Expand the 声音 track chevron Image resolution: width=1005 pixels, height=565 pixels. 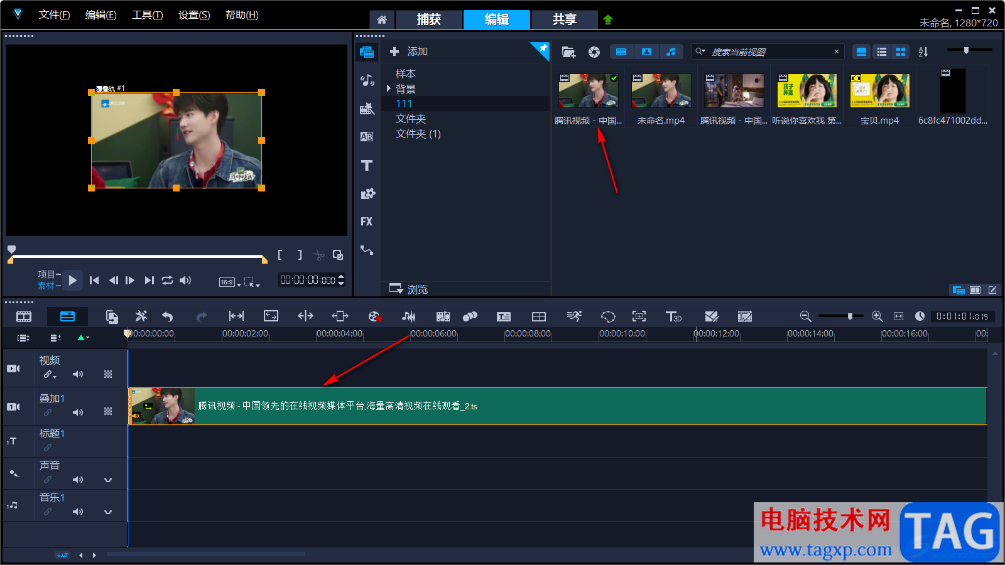pos(108,480)
